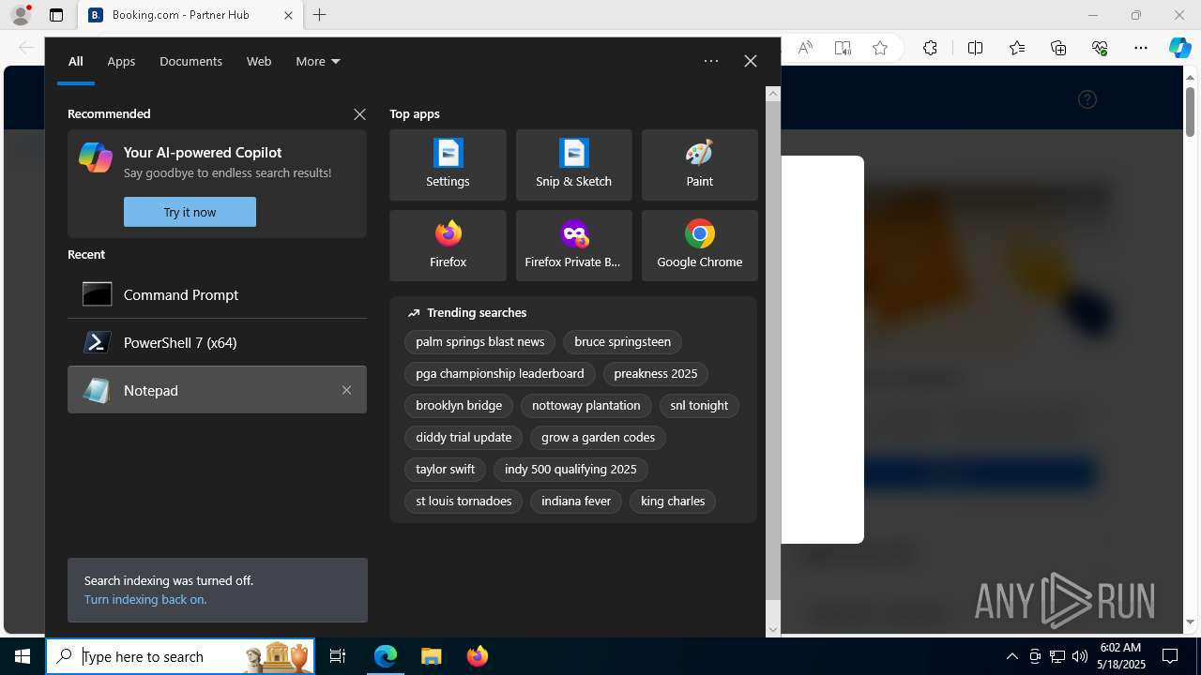1201x675 pixels.
Task: Search trending 'indiana fever'
Action: (576, 502)
